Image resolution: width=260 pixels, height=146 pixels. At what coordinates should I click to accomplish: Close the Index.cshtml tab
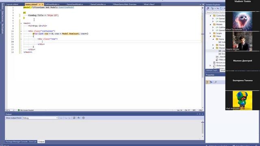pos(42,4)
